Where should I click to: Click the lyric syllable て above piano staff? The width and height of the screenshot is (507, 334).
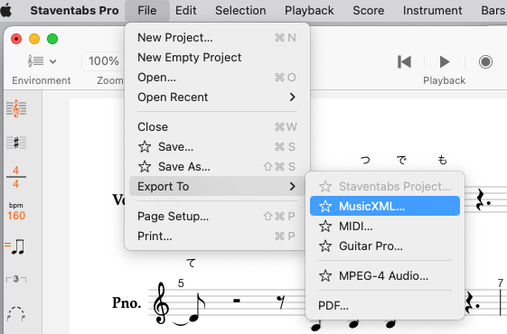(x=191, y=264)
